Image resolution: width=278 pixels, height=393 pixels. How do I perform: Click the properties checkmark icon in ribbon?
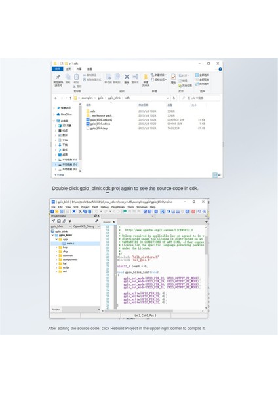173,77
